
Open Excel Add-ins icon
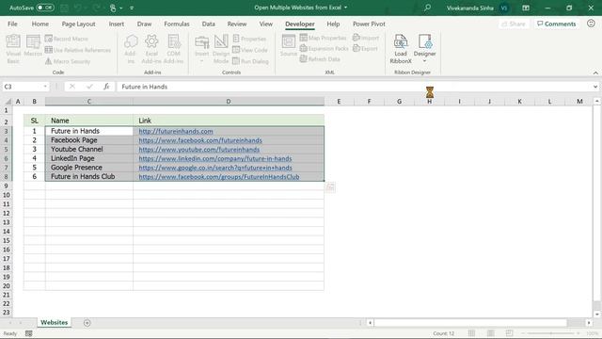tap(151, 49)
